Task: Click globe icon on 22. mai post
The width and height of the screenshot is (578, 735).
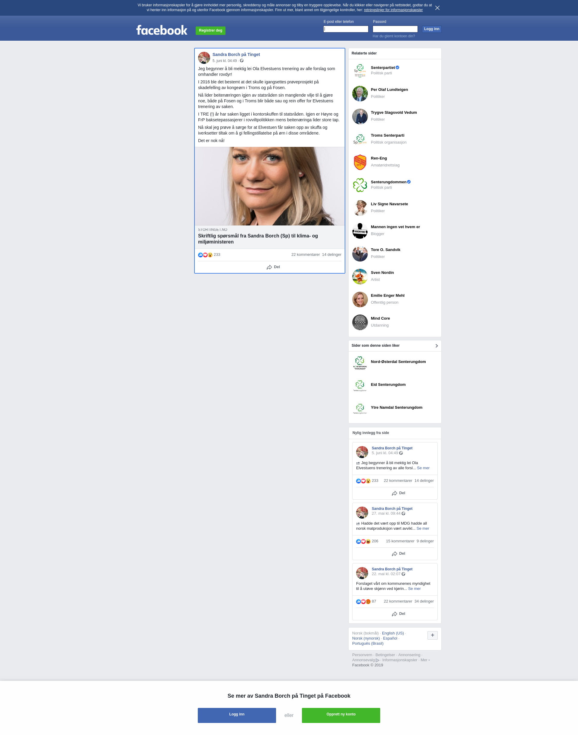Action: (403, 574)
